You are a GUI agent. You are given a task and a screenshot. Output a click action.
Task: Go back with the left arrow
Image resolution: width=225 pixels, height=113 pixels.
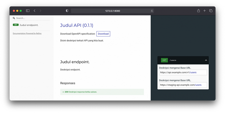(35, 11)
